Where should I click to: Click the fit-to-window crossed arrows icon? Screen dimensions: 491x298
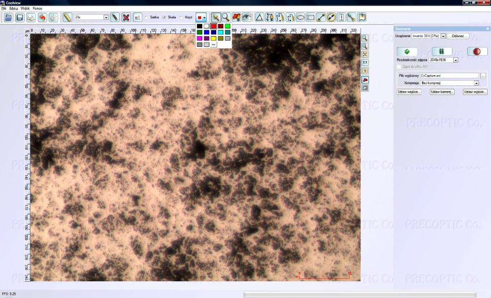click(365, 55)
